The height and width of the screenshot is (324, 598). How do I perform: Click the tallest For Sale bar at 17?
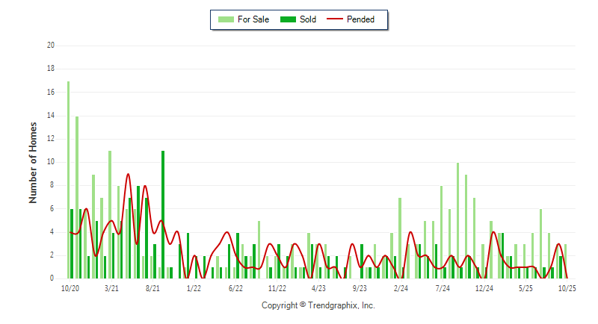click(x=68, y=179)
